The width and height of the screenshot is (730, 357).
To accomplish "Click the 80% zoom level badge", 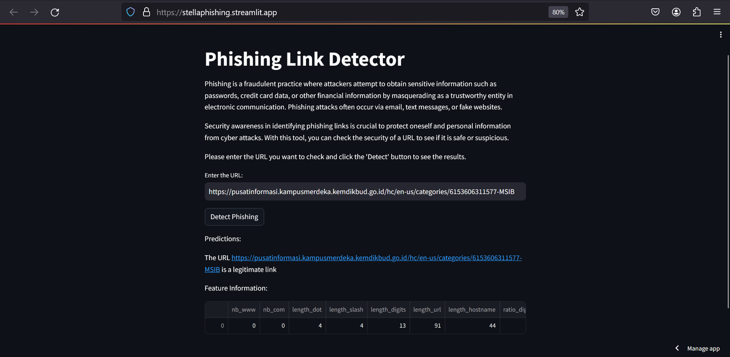I will coord(558,12).
